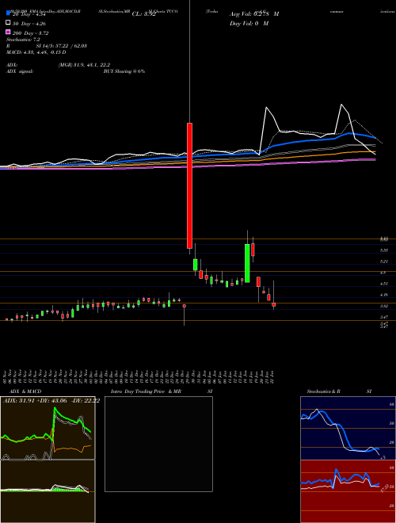
Task: Open the red RSI chart thumbnail
Action: tap(348, 491)
